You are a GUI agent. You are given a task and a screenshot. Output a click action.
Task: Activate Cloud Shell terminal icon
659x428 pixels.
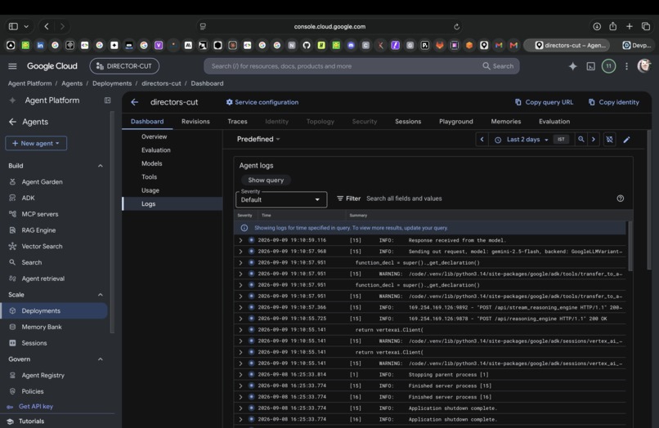(590, 66)
